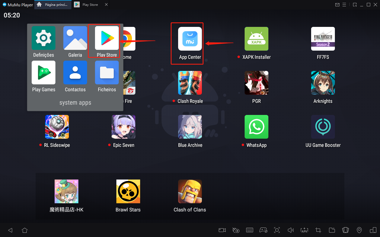Screen dimensions: 380x237
Task: Launch UU Game Booster
Action: [323, 127]
